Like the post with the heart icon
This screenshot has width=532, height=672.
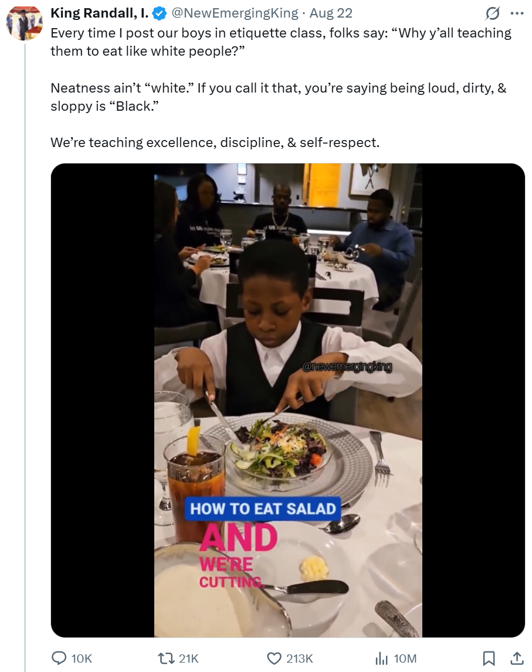(274, 659)
